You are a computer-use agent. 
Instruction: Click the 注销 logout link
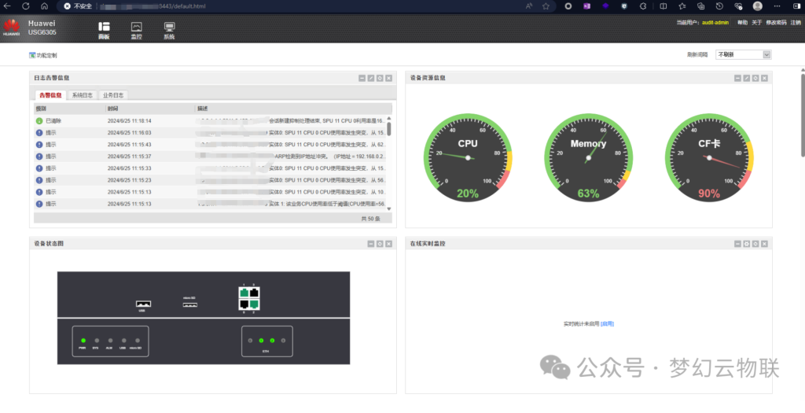click(x=796, y=23)
